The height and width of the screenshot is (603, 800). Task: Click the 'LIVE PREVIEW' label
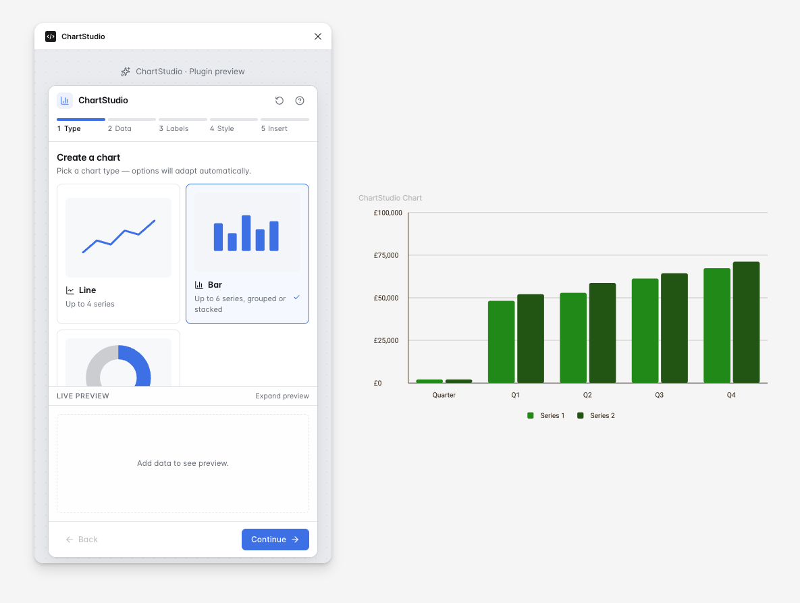82,396
